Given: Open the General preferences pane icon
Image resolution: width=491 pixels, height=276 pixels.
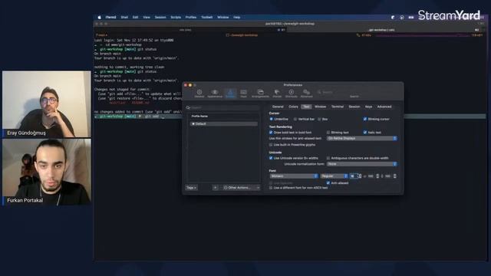Looking at the screenshot, I should point(199,94).
